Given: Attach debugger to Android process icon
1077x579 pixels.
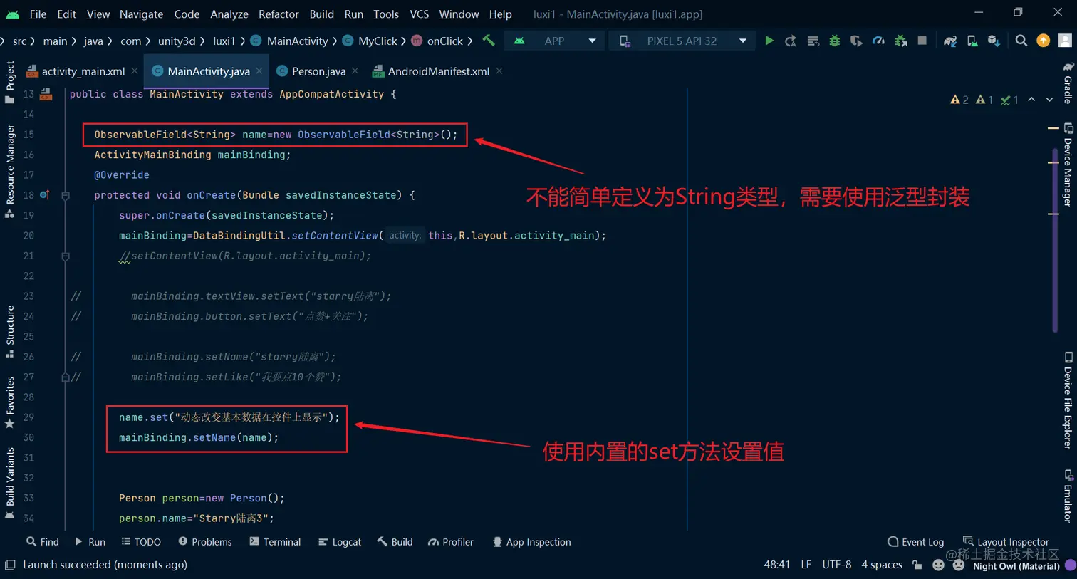Looking at the screenshot, I should [901, 41].
